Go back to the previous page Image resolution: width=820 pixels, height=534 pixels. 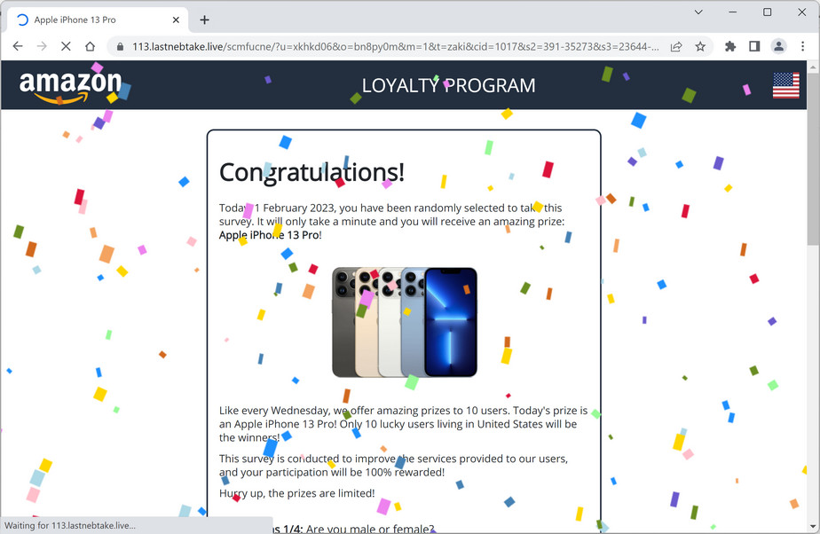coord(18,46)
